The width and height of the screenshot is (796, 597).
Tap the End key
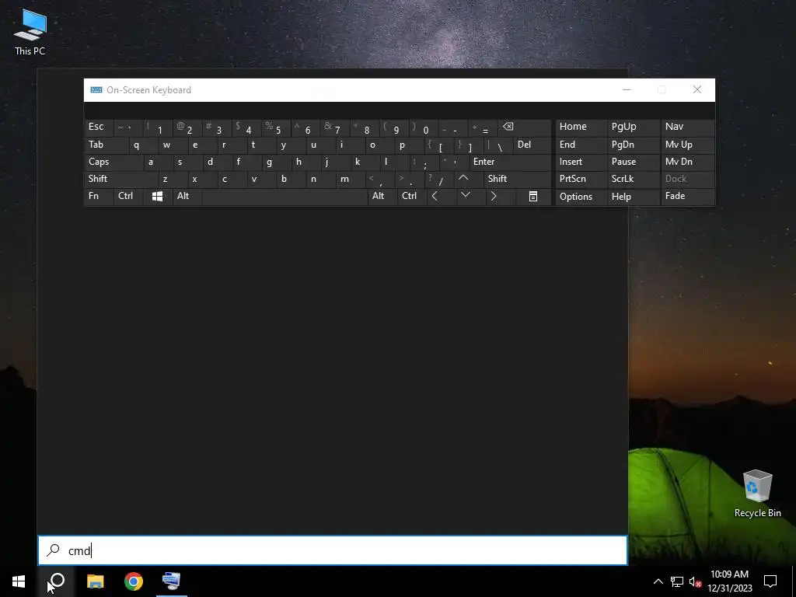click(581, 145)
